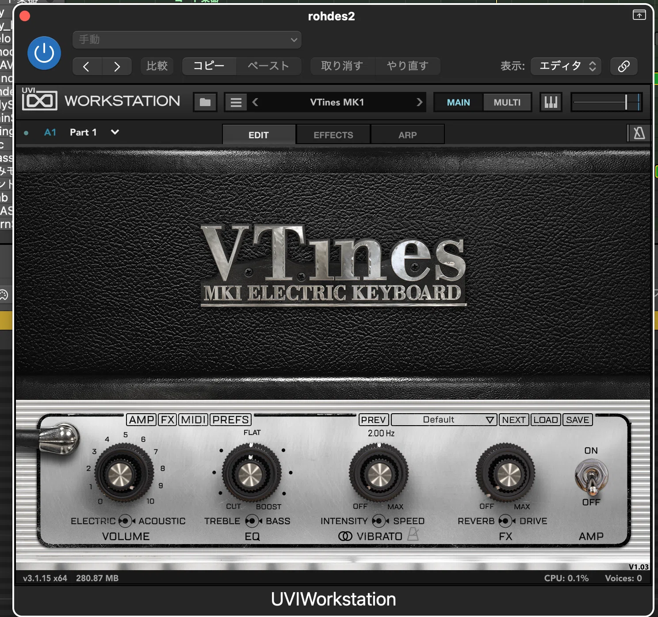Viewport: 658px width, 617px height.
Task: Click the A1 part channel label
Action: (x=50, y=132)
